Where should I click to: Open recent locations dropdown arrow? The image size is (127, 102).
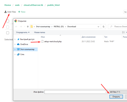[25, 27]
